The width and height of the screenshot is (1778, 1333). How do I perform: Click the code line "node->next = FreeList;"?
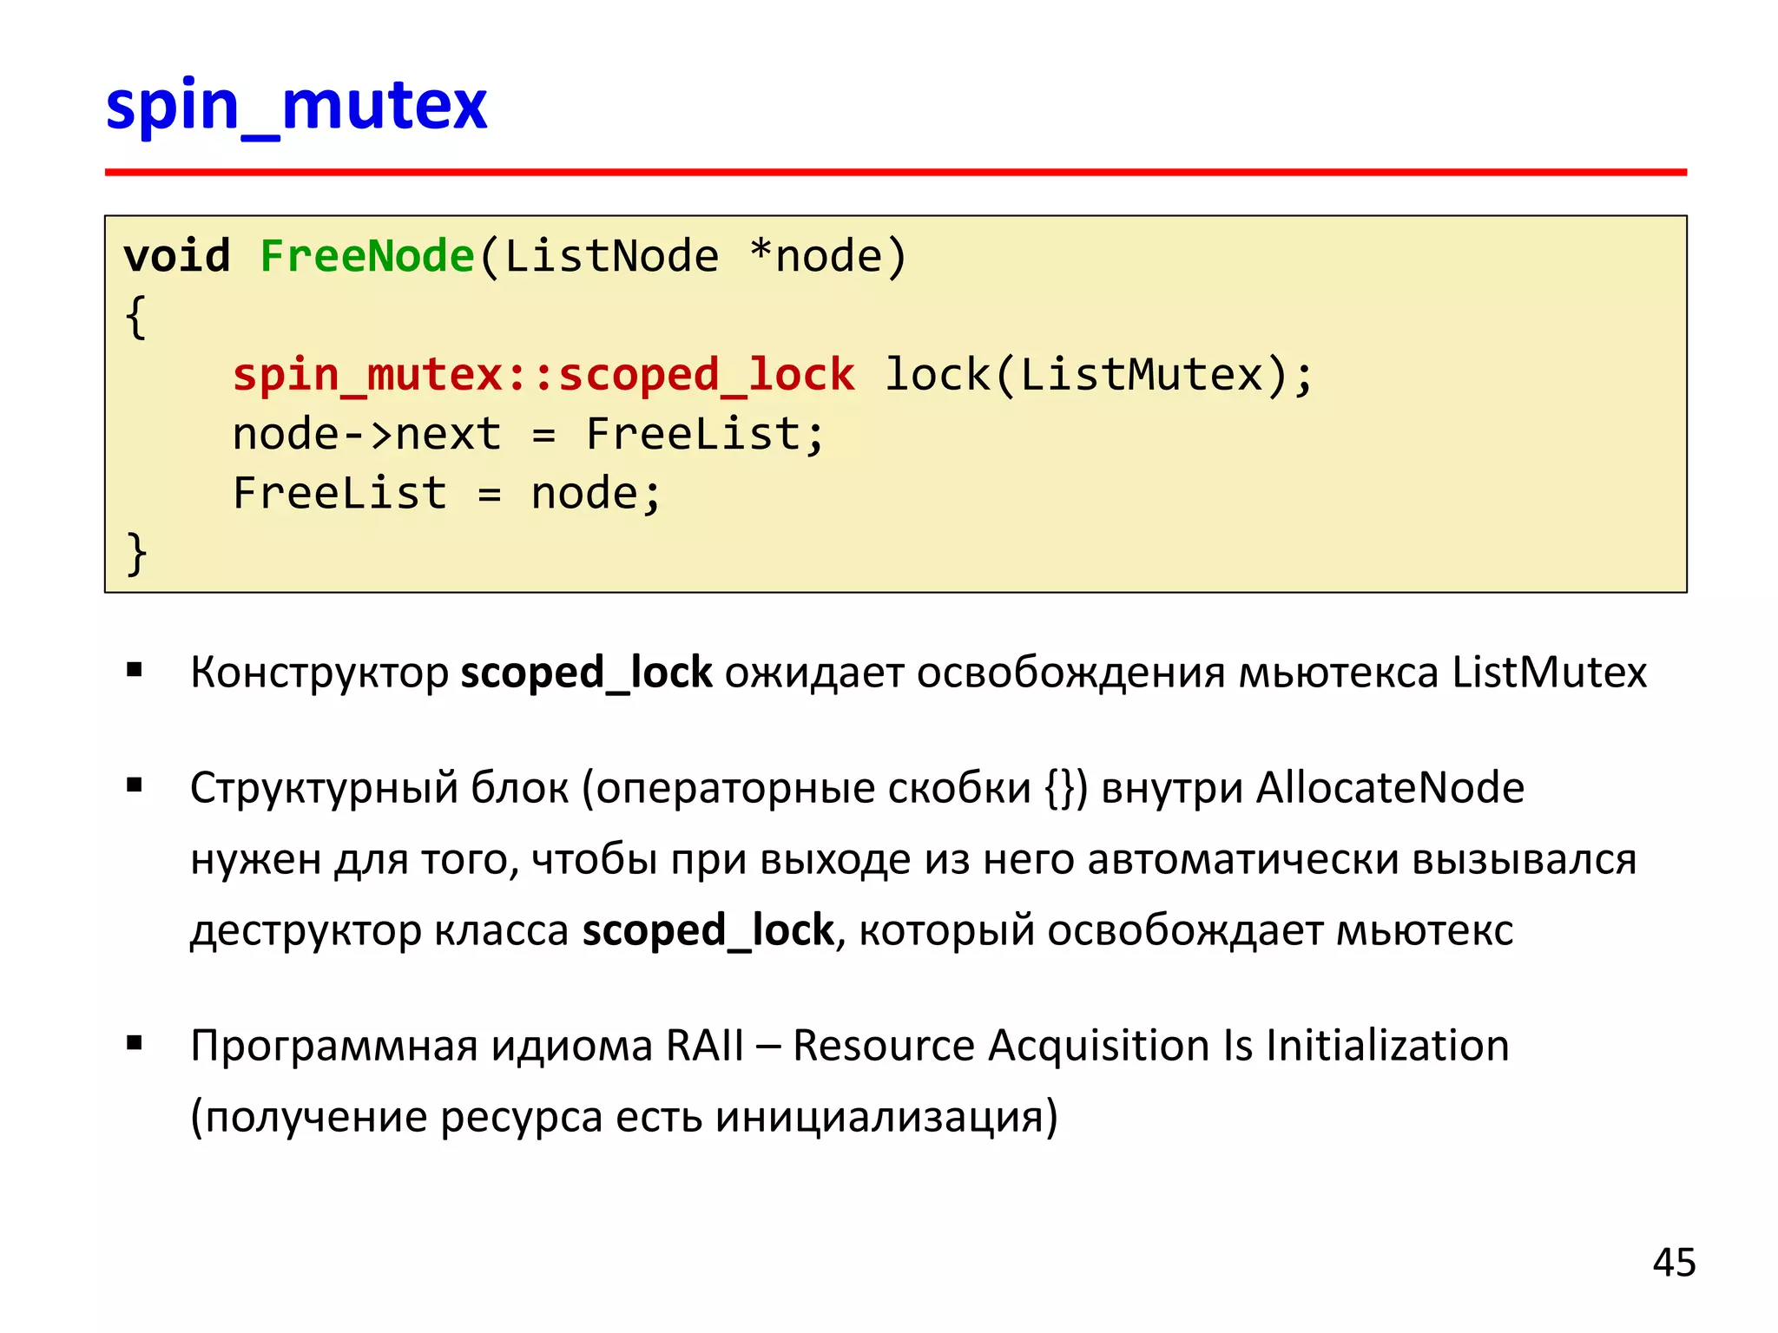pyautogui.click(x=528, y=434)
